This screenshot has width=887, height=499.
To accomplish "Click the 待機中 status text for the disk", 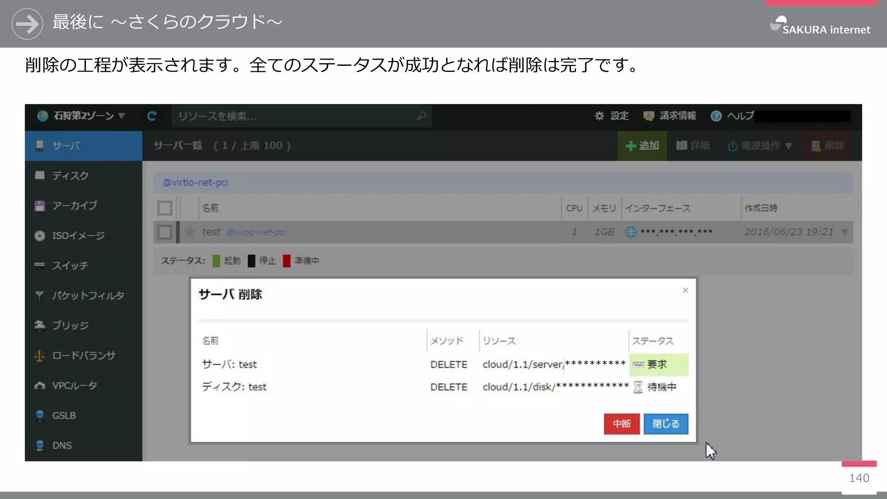I will 662,387.
